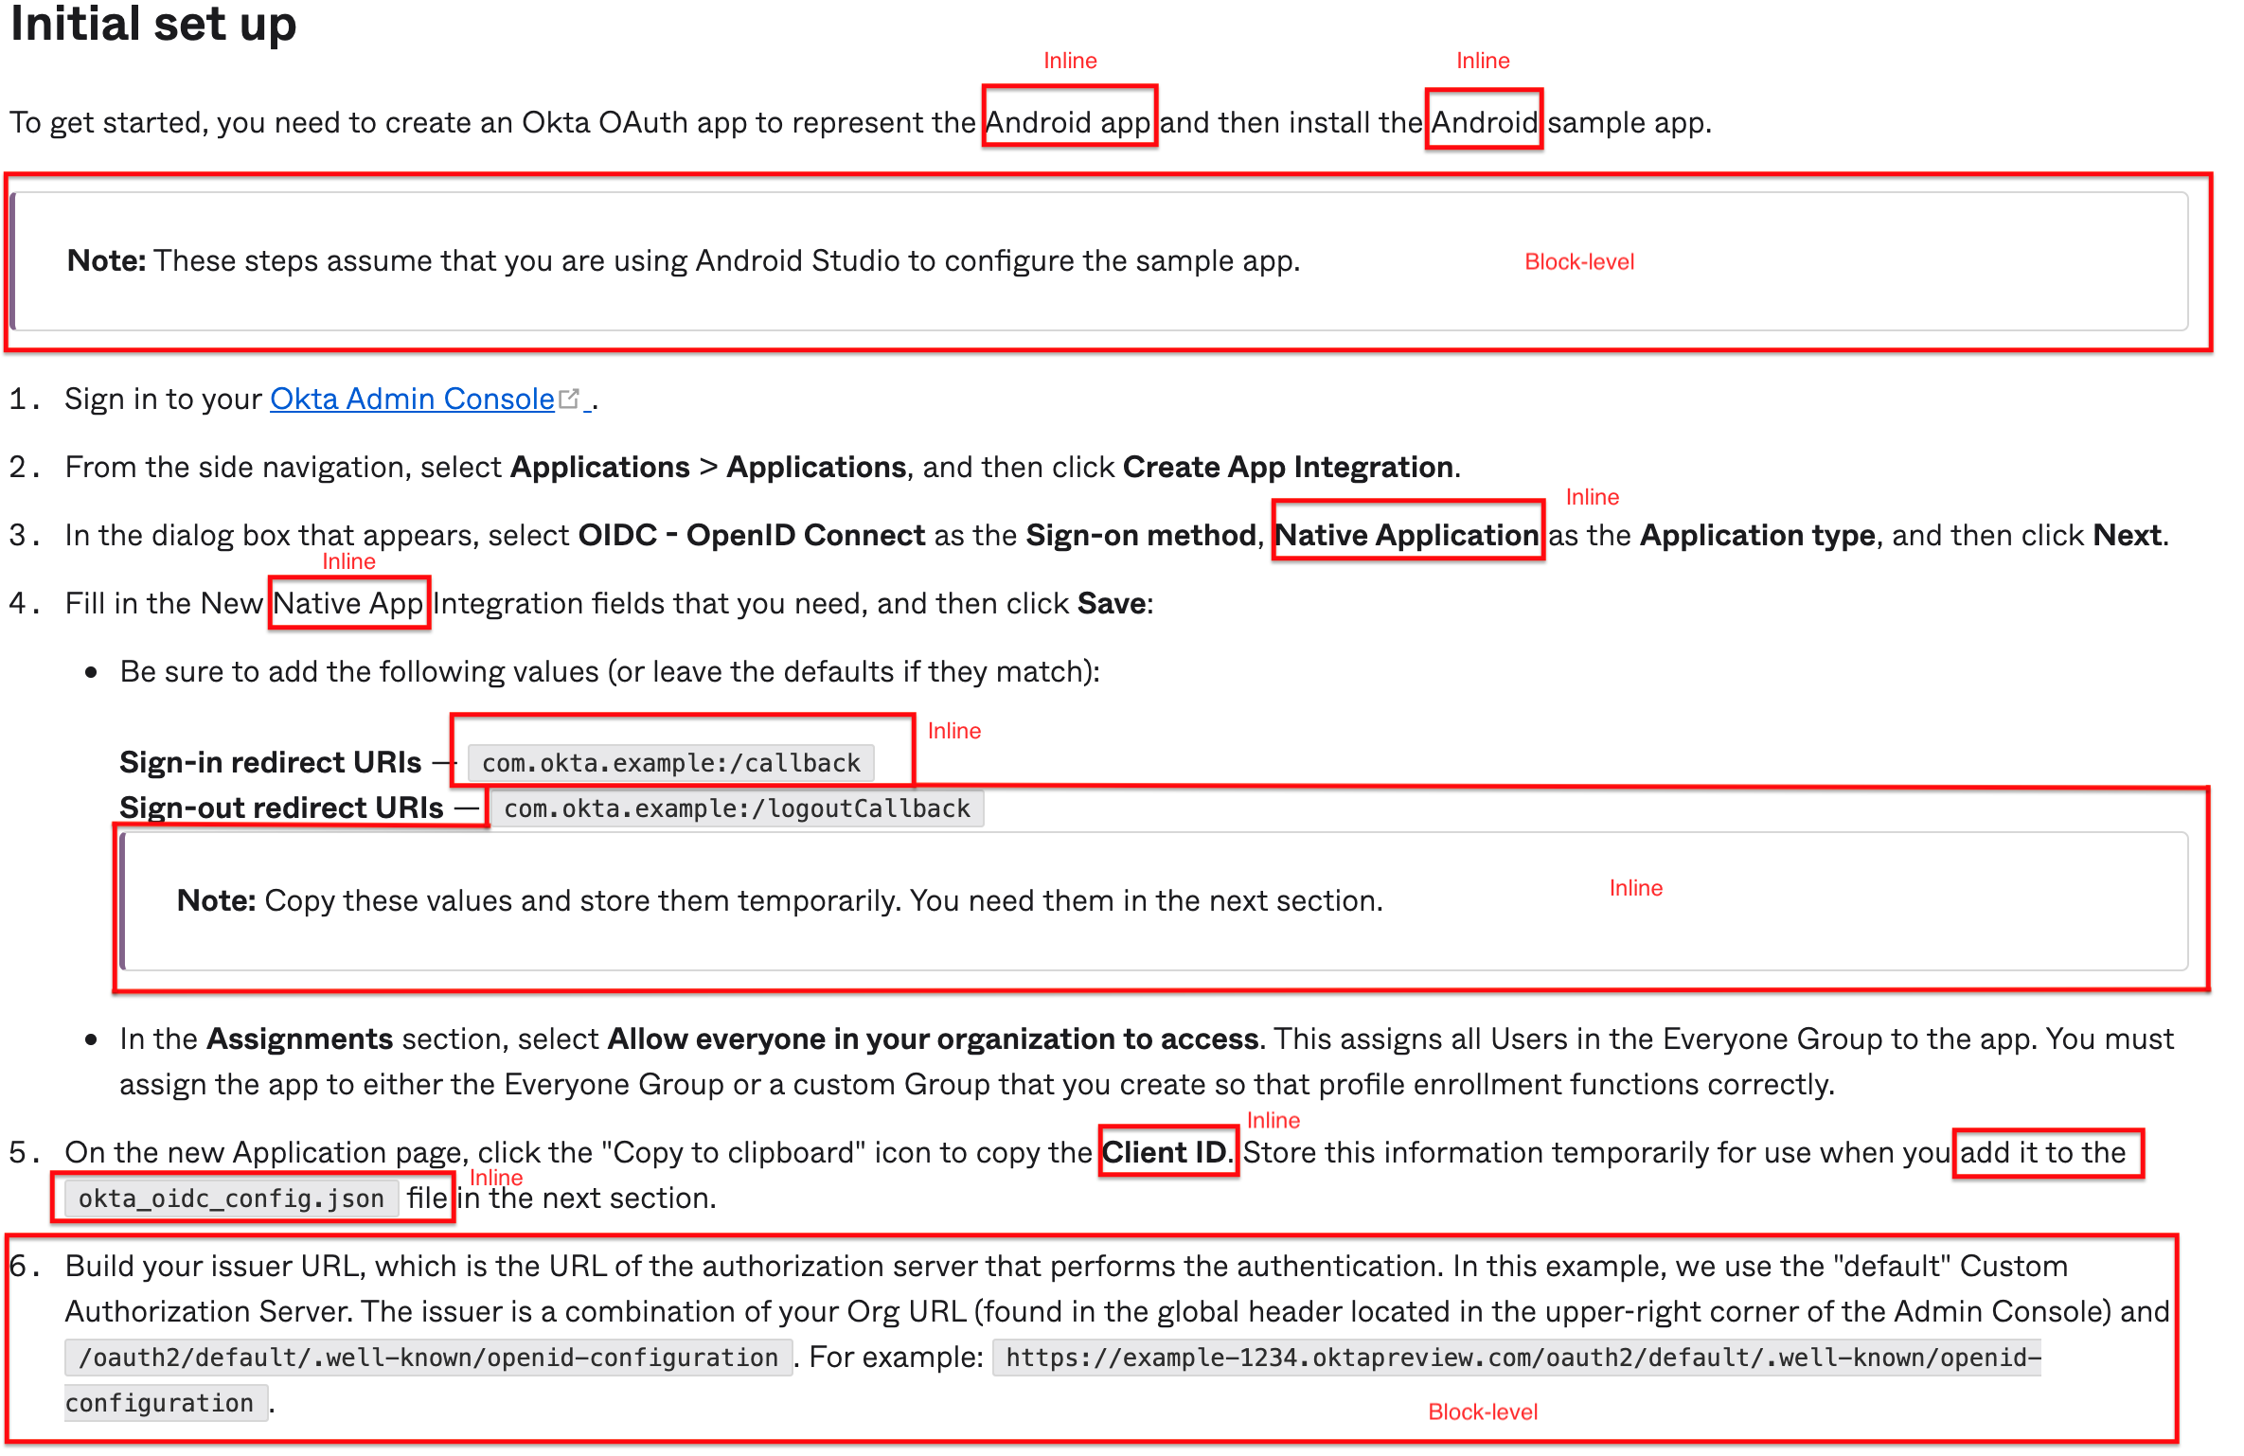Viewport: 2244px width, 1456px height.
Task: Click the okta_oidc_config.json code snippet
Action: tap(231, 1199)
